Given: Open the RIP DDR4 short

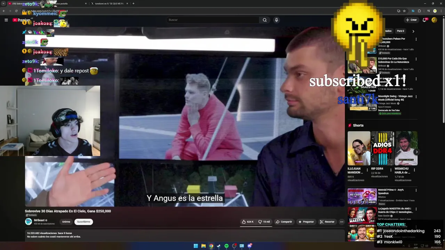Looking at the screenshot, I should pos(382,148).
